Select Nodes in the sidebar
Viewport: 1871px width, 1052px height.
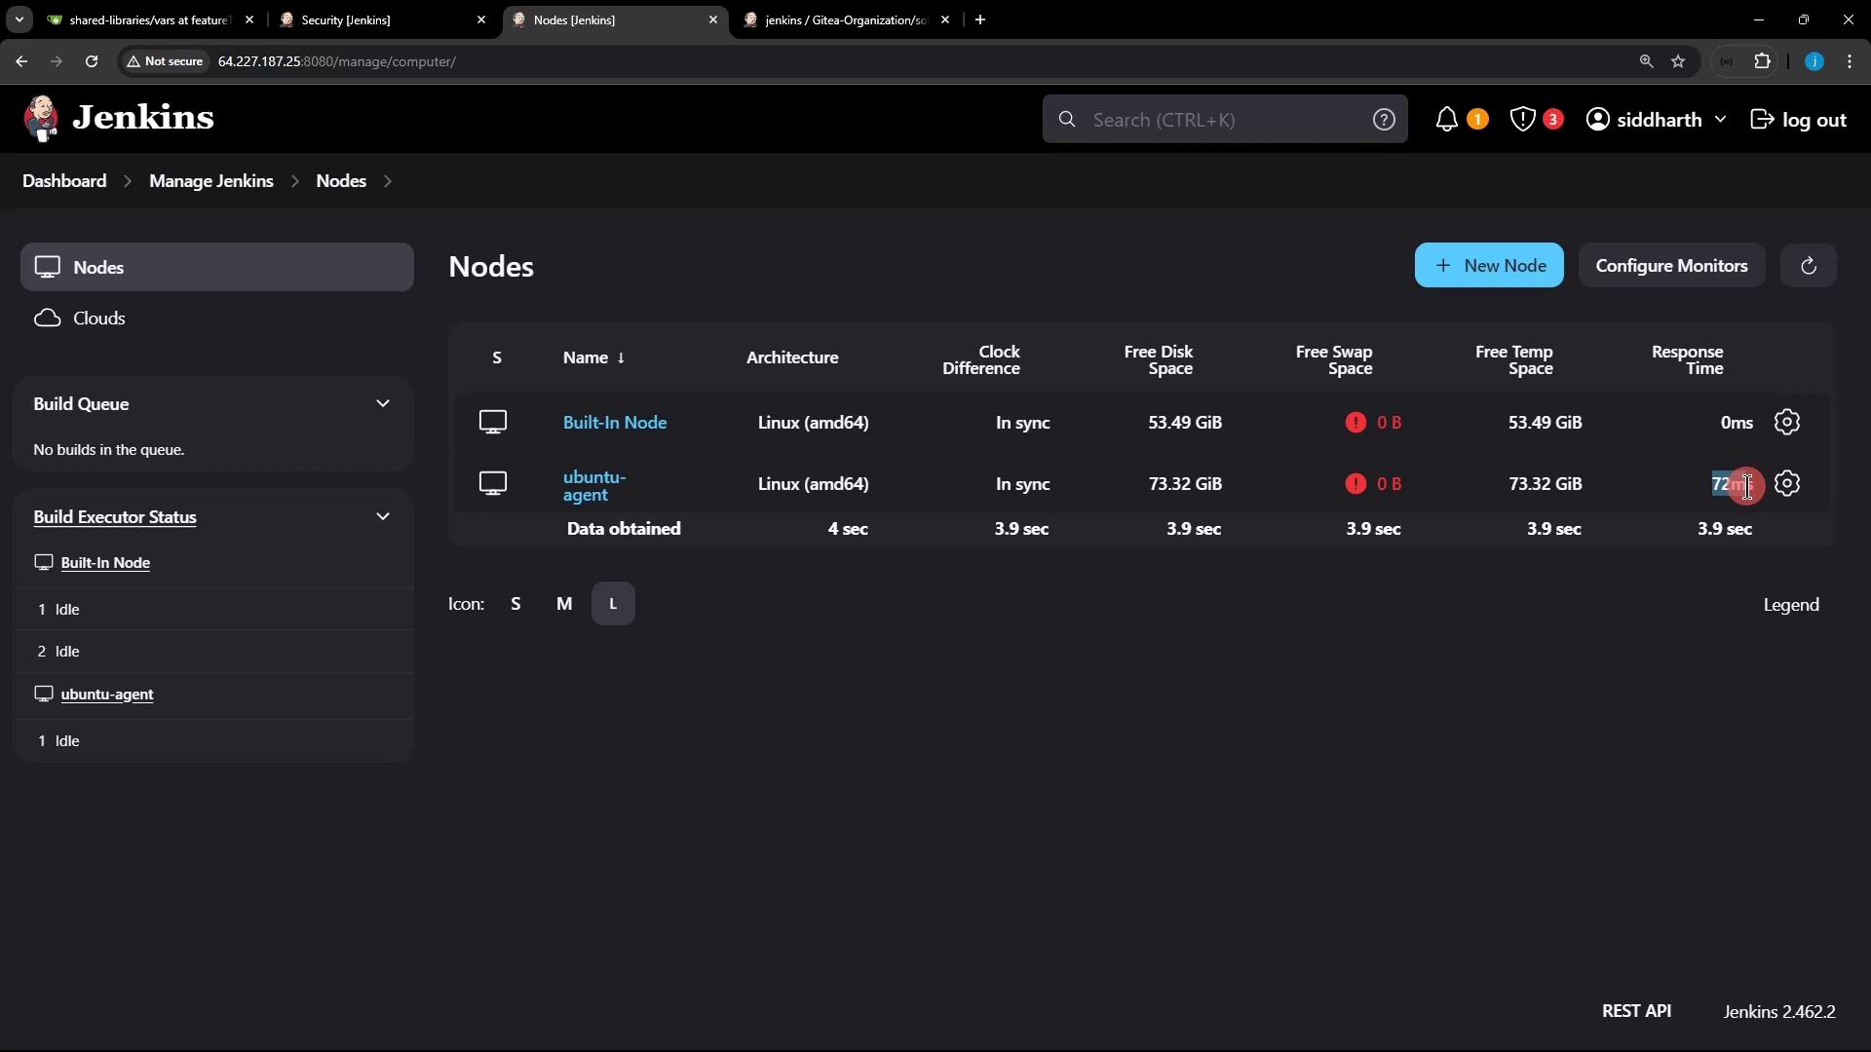tap(216, 268)
